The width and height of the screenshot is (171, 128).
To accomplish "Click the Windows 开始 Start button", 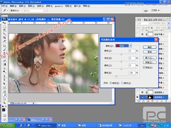I will 8,125.
